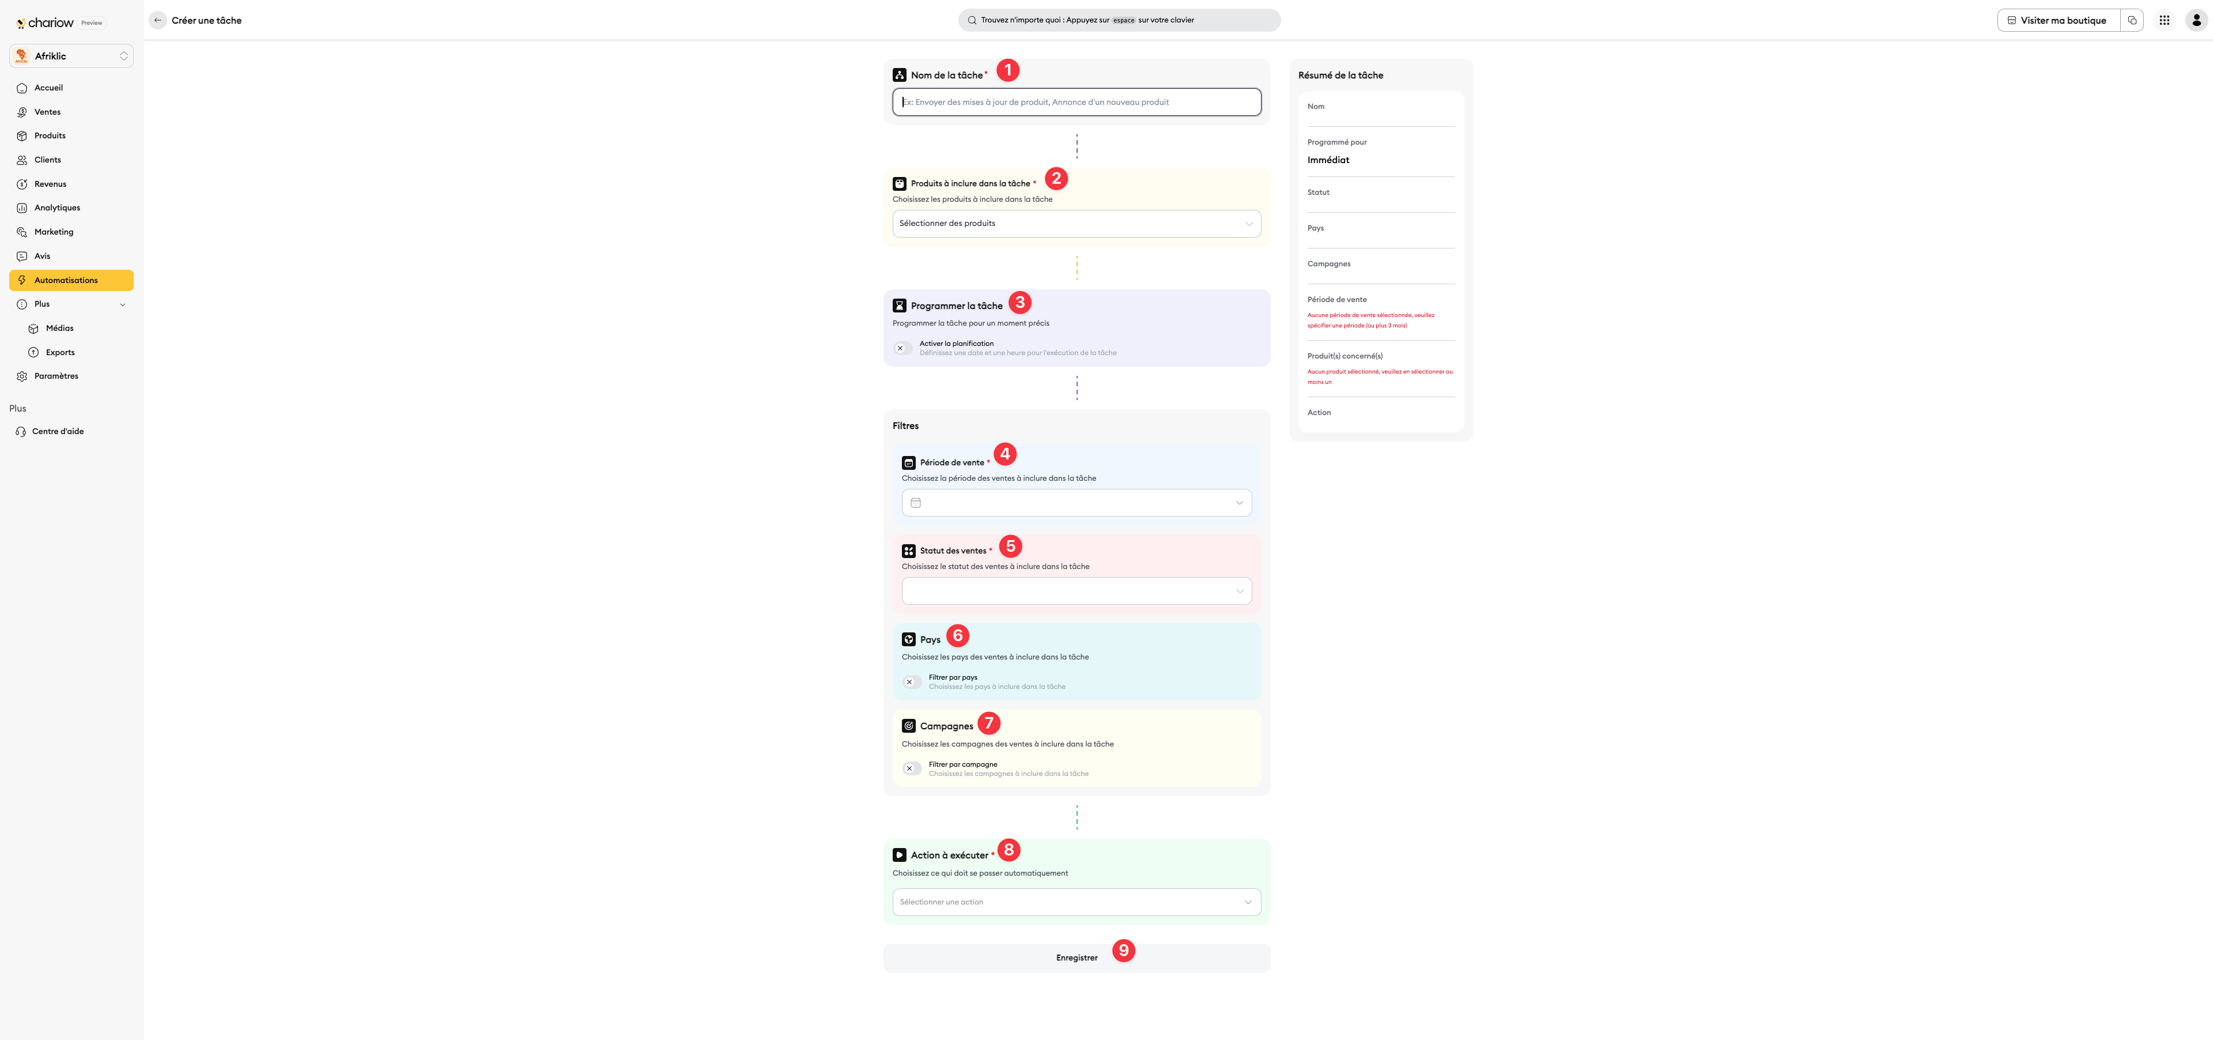
Task: Click the Ventes sidebar icon
Action: click(22, 112)
